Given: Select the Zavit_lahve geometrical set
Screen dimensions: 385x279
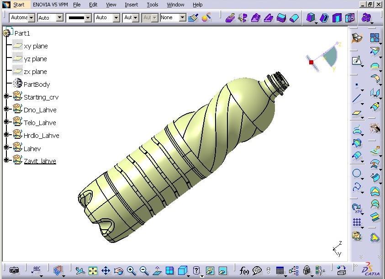Looking at the screenshot, I should click(40, 161).
